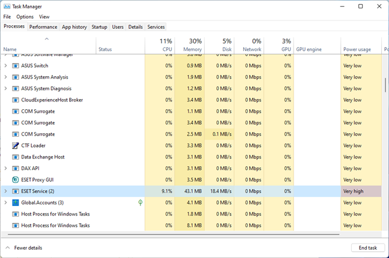The image size is (389, 258).
Task: Click the ASUS System Diagnosis process icon
Action: point(16,89)
